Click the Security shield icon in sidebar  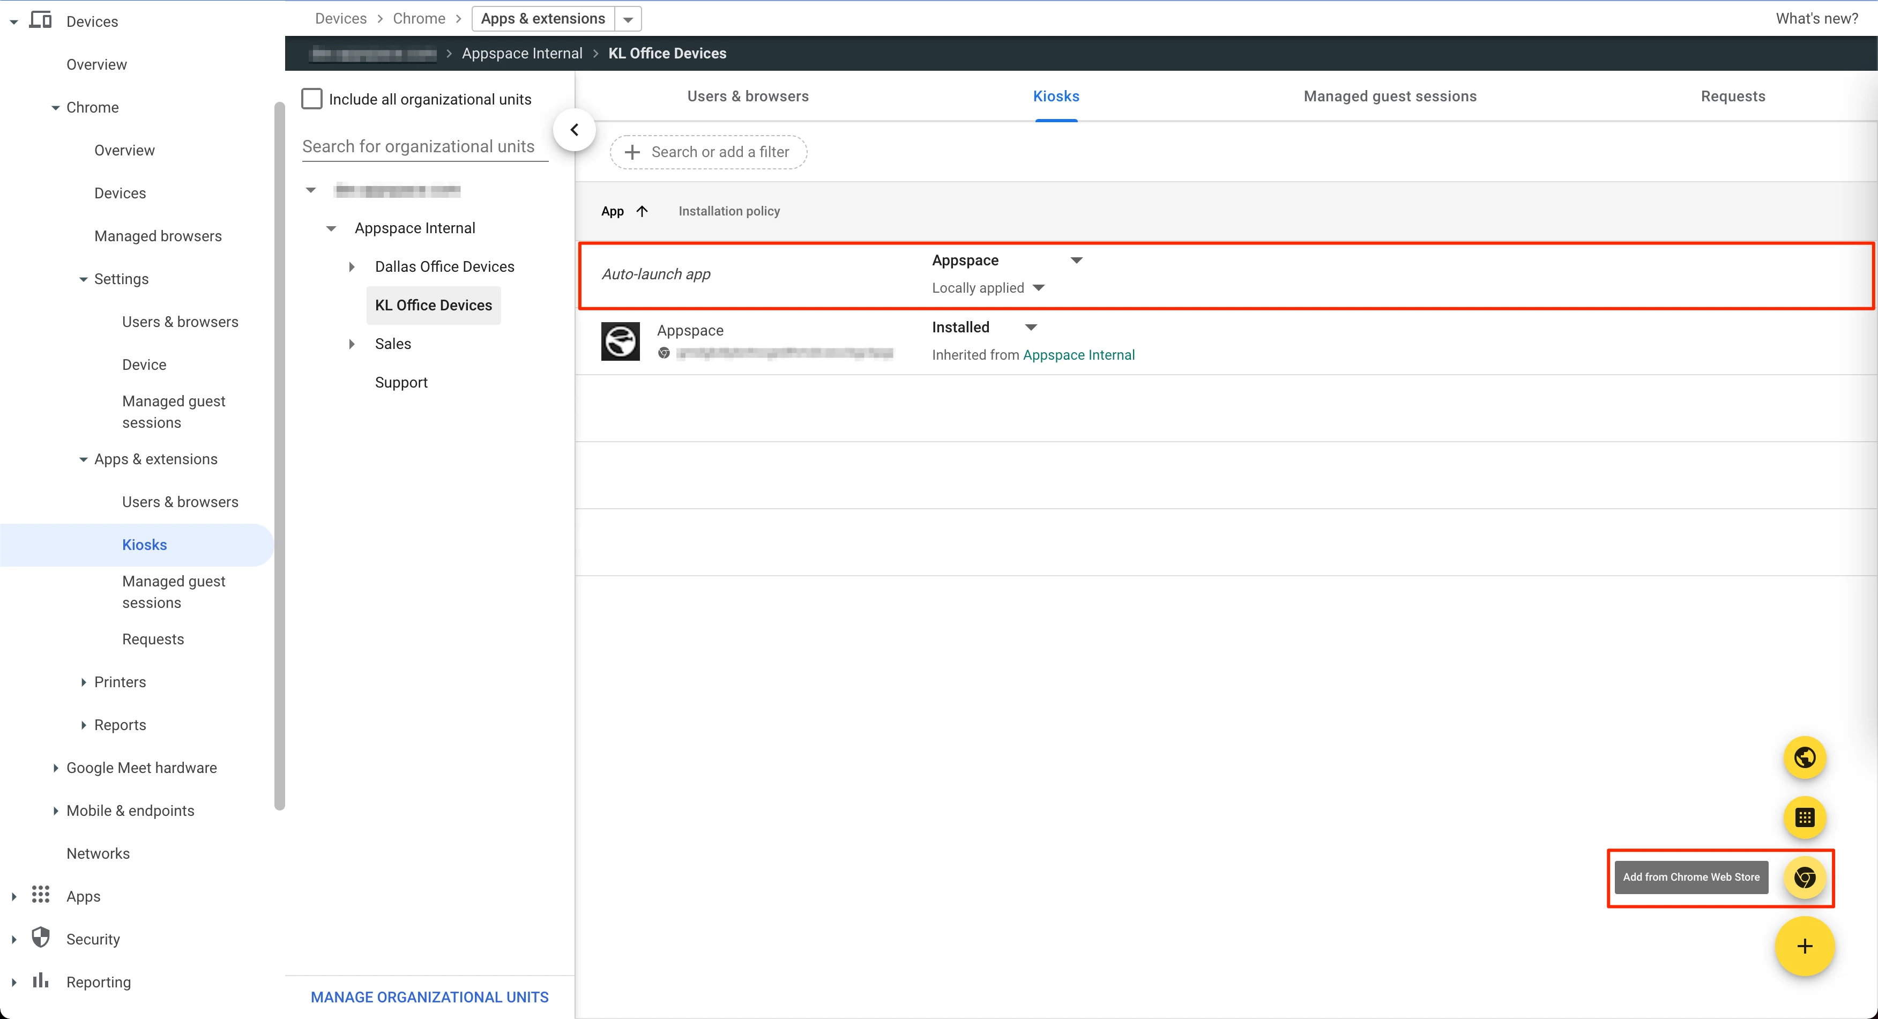point(41,938)
